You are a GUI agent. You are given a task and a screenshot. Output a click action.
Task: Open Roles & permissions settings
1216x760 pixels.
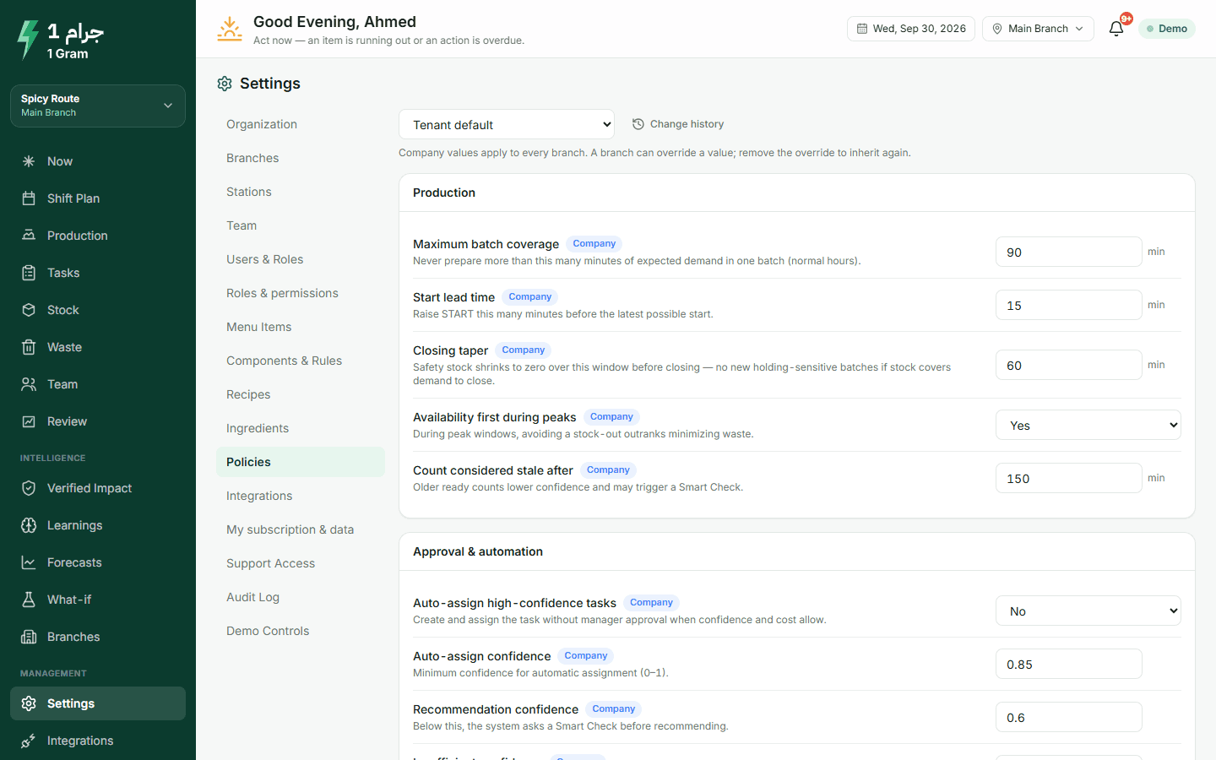[x=301, y=293]
